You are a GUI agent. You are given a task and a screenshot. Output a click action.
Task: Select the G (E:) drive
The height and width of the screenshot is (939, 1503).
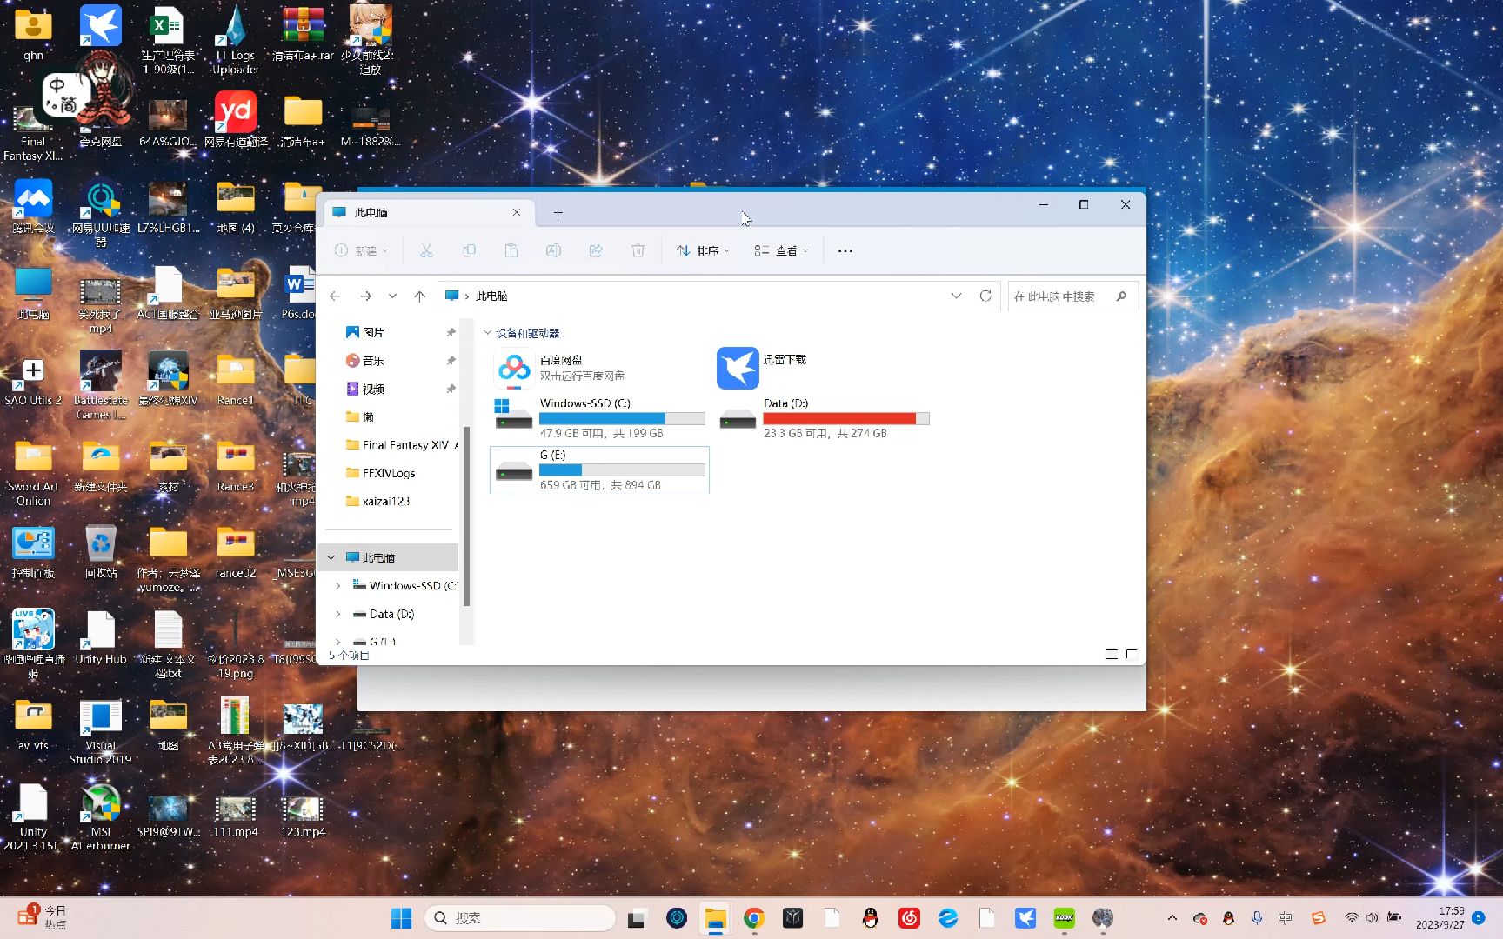point(600,470)
